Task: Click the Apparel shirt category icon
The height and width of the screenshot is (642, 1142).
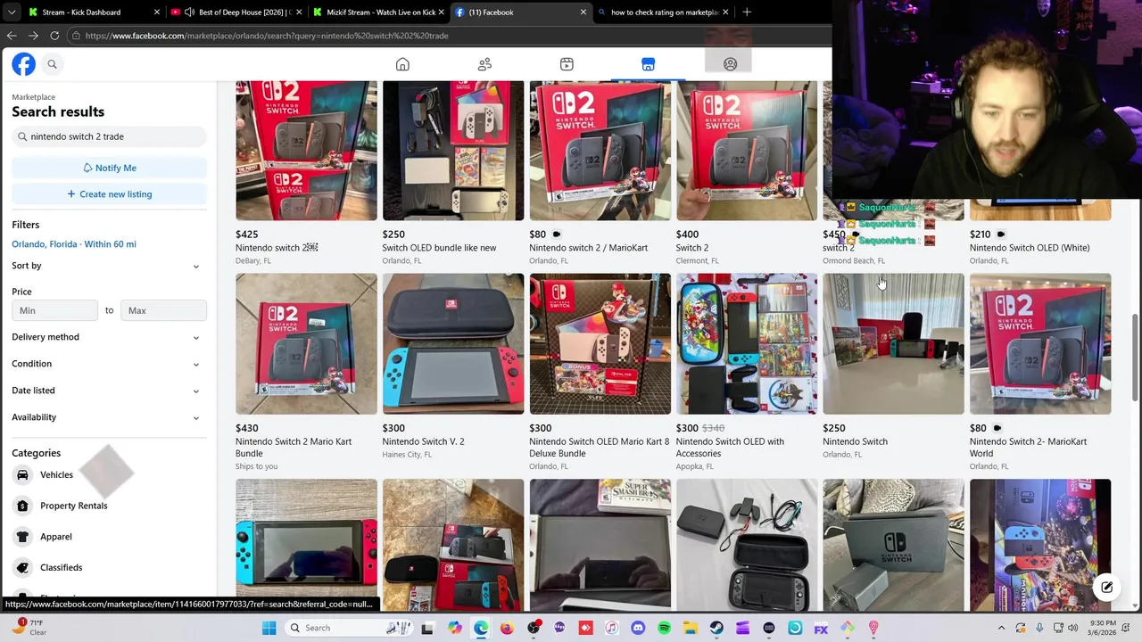Action: pyautogui.click(x=22, y=537)
